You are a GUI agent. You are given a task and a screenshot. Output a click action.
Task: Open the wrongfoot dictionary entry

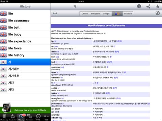tap(56, 98)
